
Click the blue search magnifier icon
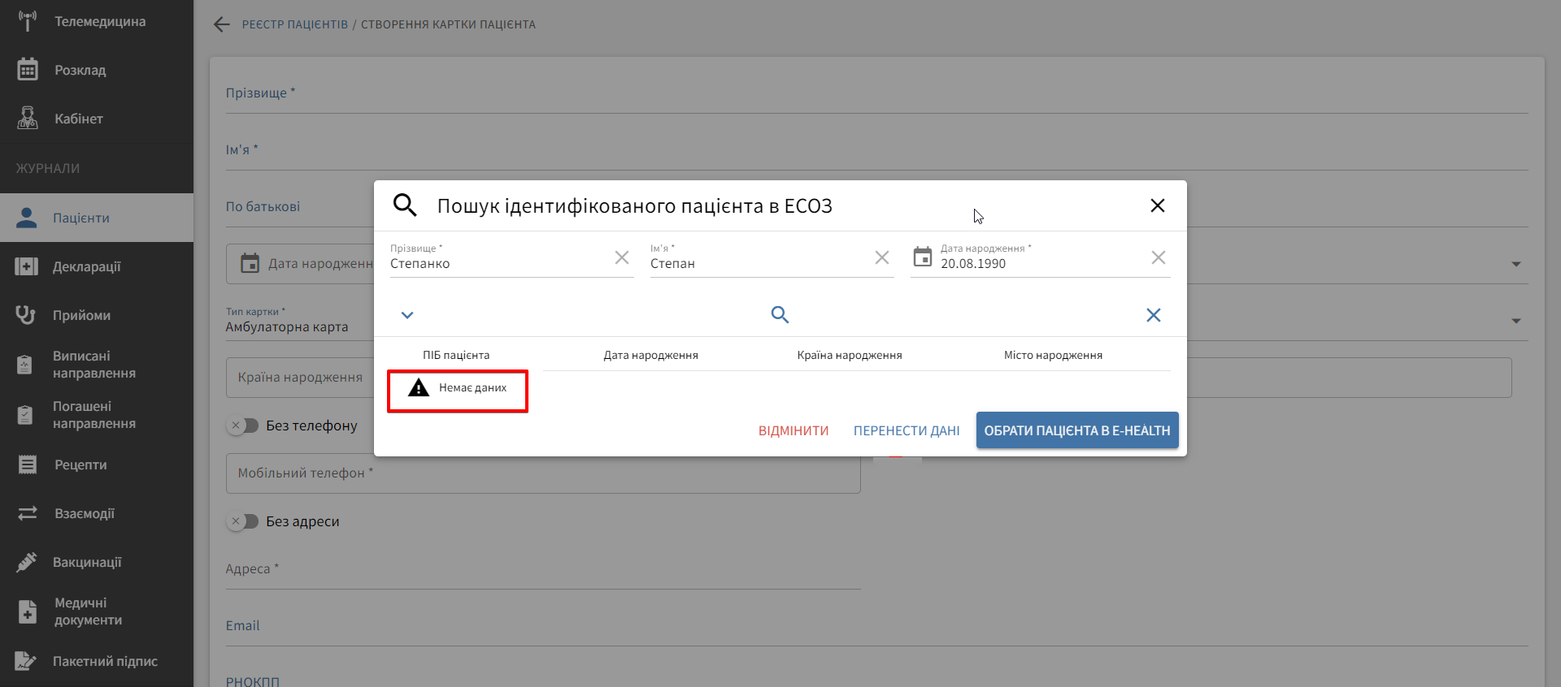coord(780,315)
